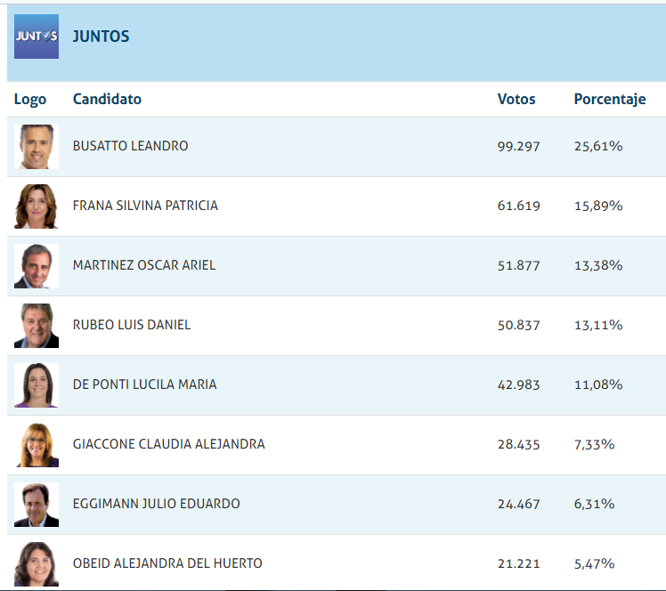Click Frana Silvina Patricia's photo
666x591 pixels.
37,206
